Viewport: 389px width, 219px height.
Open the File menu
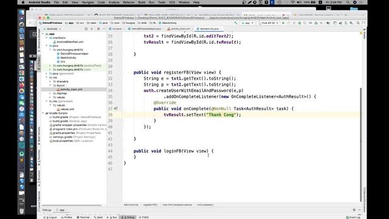point(57,2)
